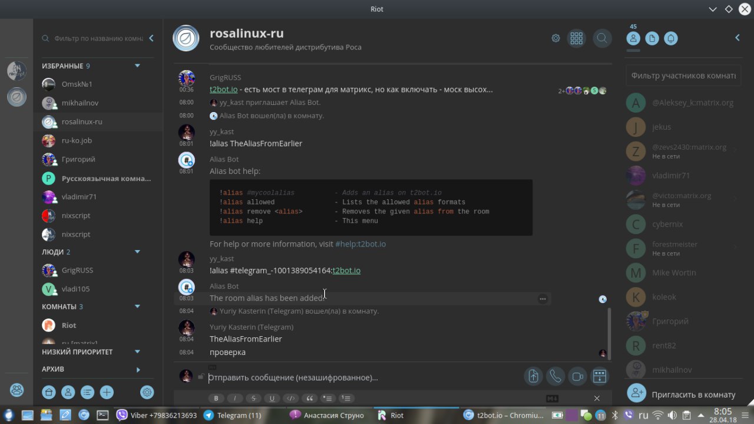Open message options for 'room alias has been added'
This screenshot has width=754, height=424.
[543, 299]
